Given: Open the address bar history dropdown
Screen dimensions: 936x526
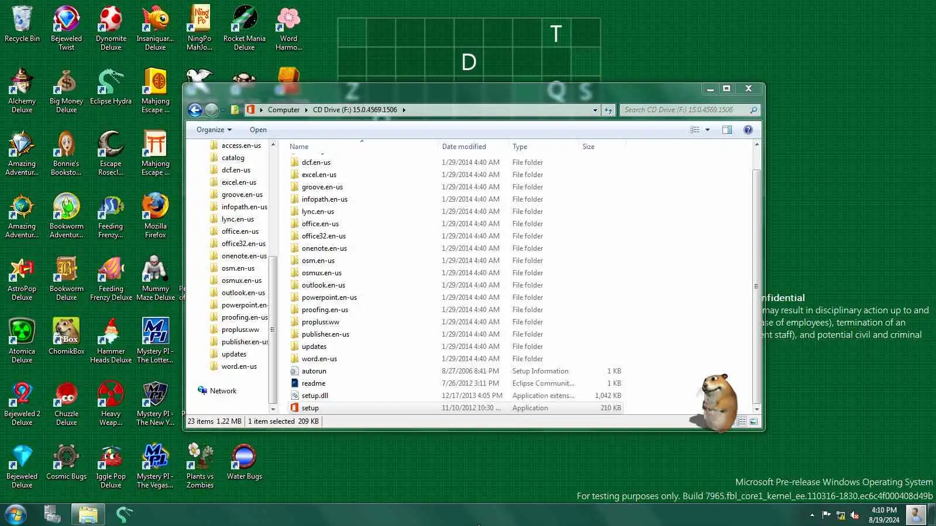Looking at the screenshot, I should tap(595, 110).
